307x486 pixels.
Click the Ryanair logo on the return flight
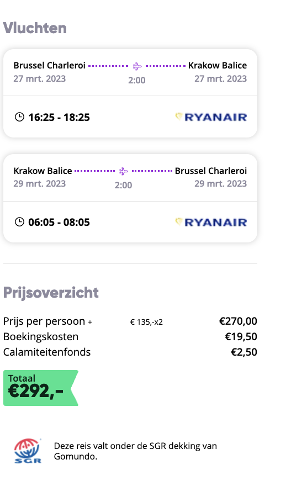[211, 222]
